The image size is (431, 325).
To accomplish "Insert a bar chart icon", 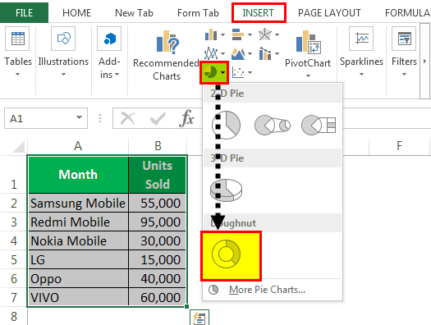I will point(238,34).
